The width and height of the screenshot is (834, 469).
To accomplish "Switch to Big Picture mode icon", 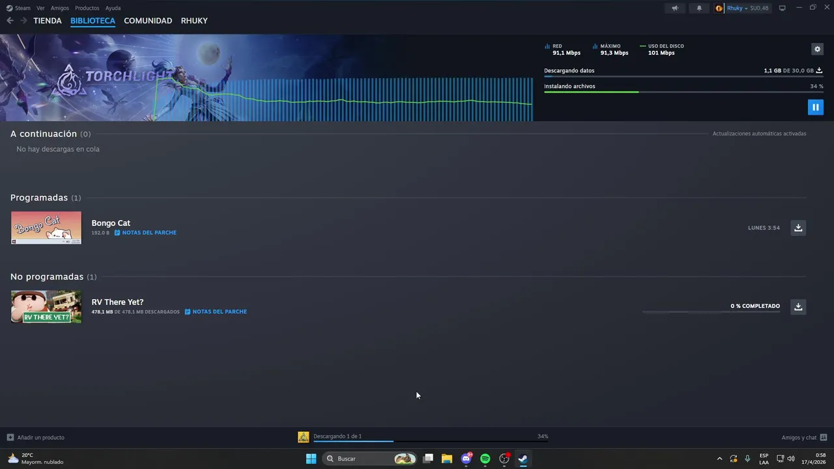I will [x=783, y=8].
